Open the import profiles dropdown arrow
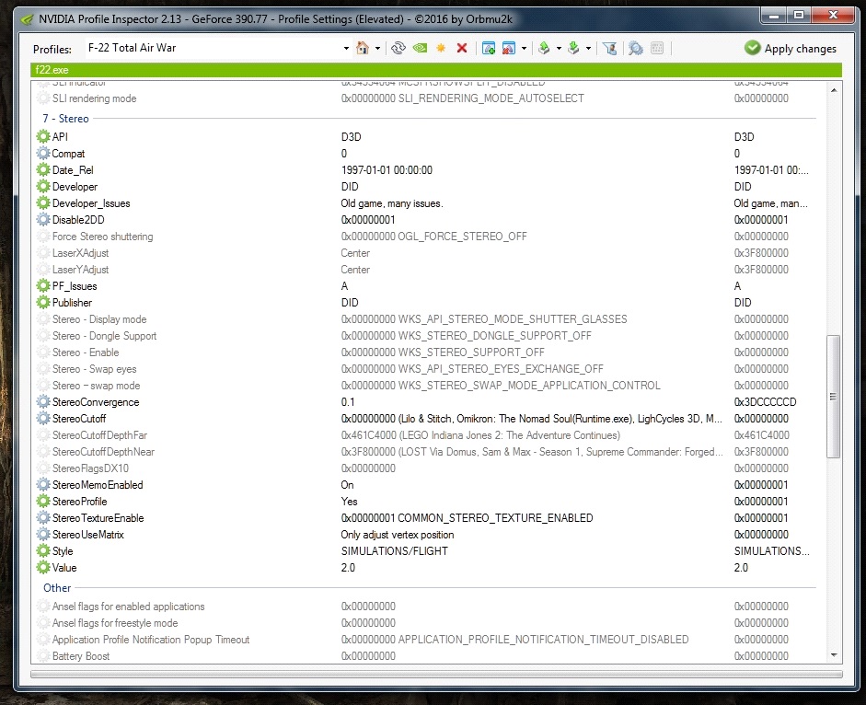Screen dimensions: 866x705 click(x=588, y=49)
